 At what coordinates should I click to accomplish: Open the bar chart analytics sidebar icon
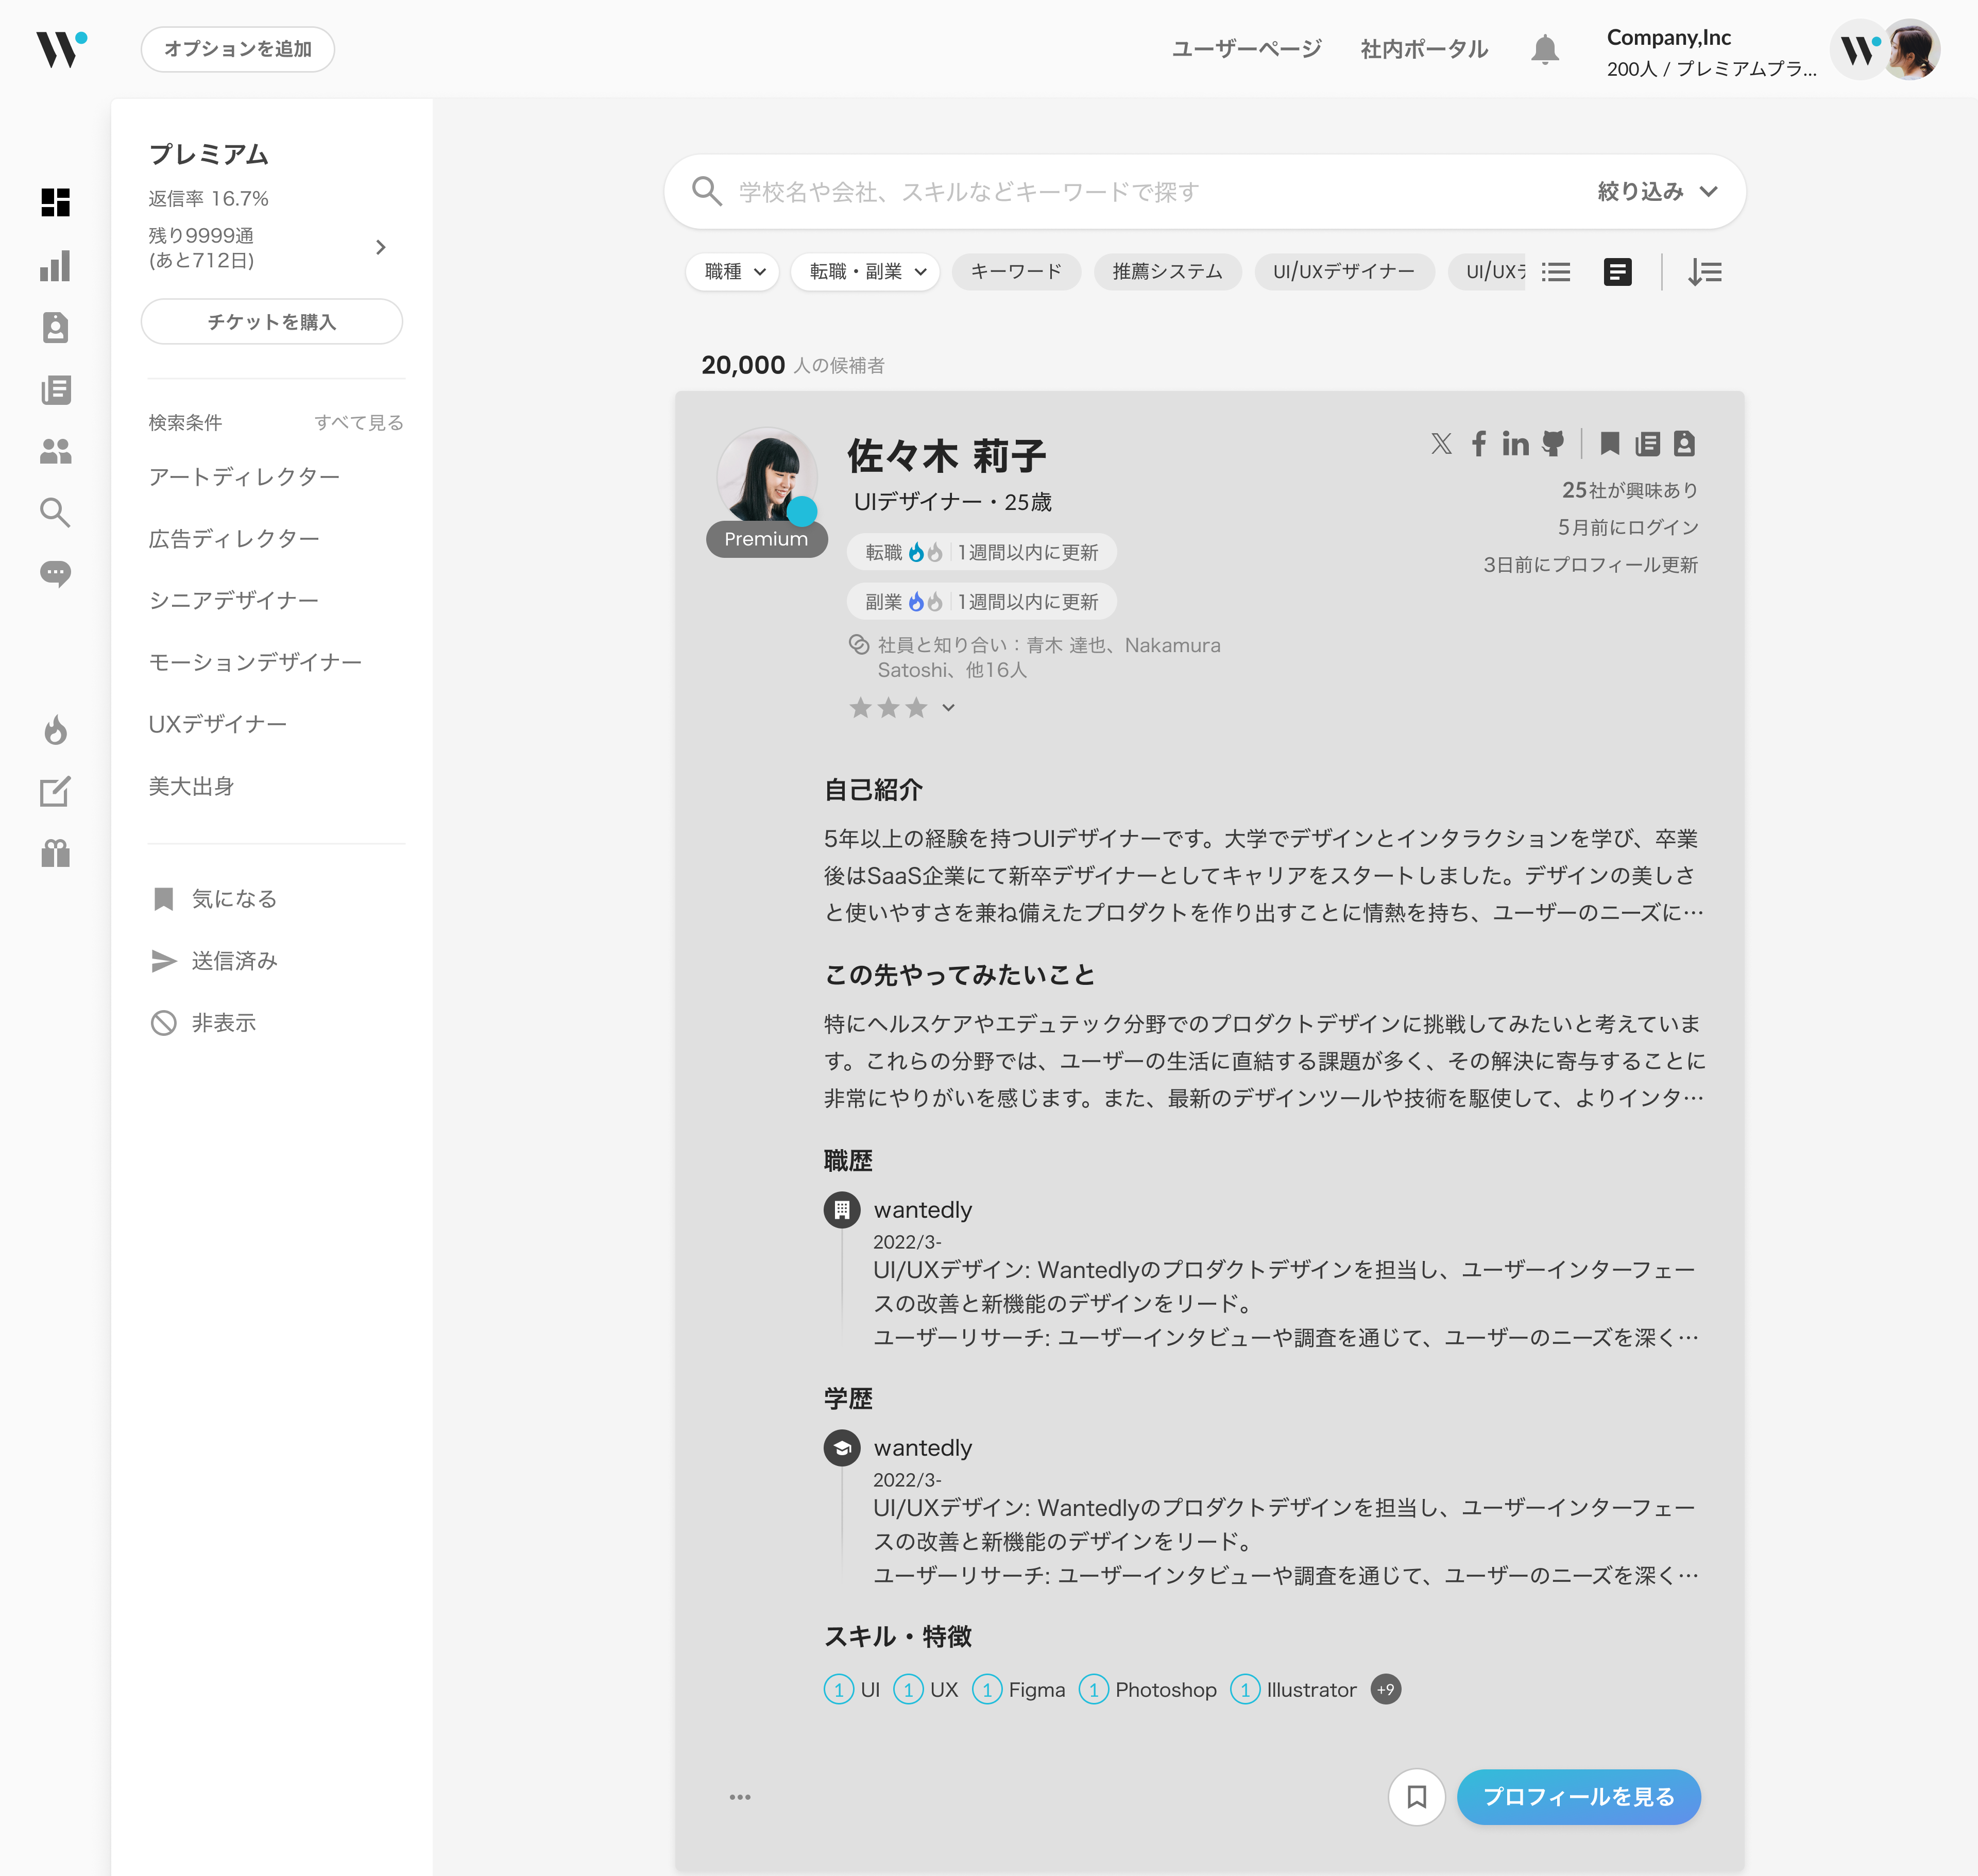[56, 265]
